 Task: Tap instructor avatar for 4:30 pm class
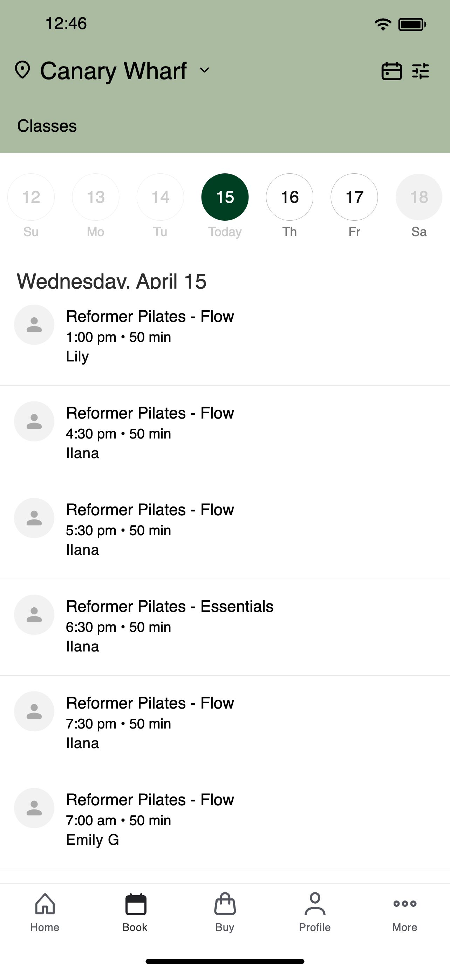(34, 421)
